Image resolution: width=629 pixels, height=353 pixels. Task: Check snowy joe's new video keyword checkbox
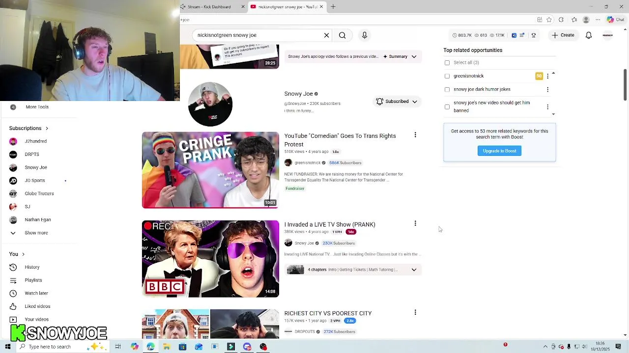click(447, 107)
